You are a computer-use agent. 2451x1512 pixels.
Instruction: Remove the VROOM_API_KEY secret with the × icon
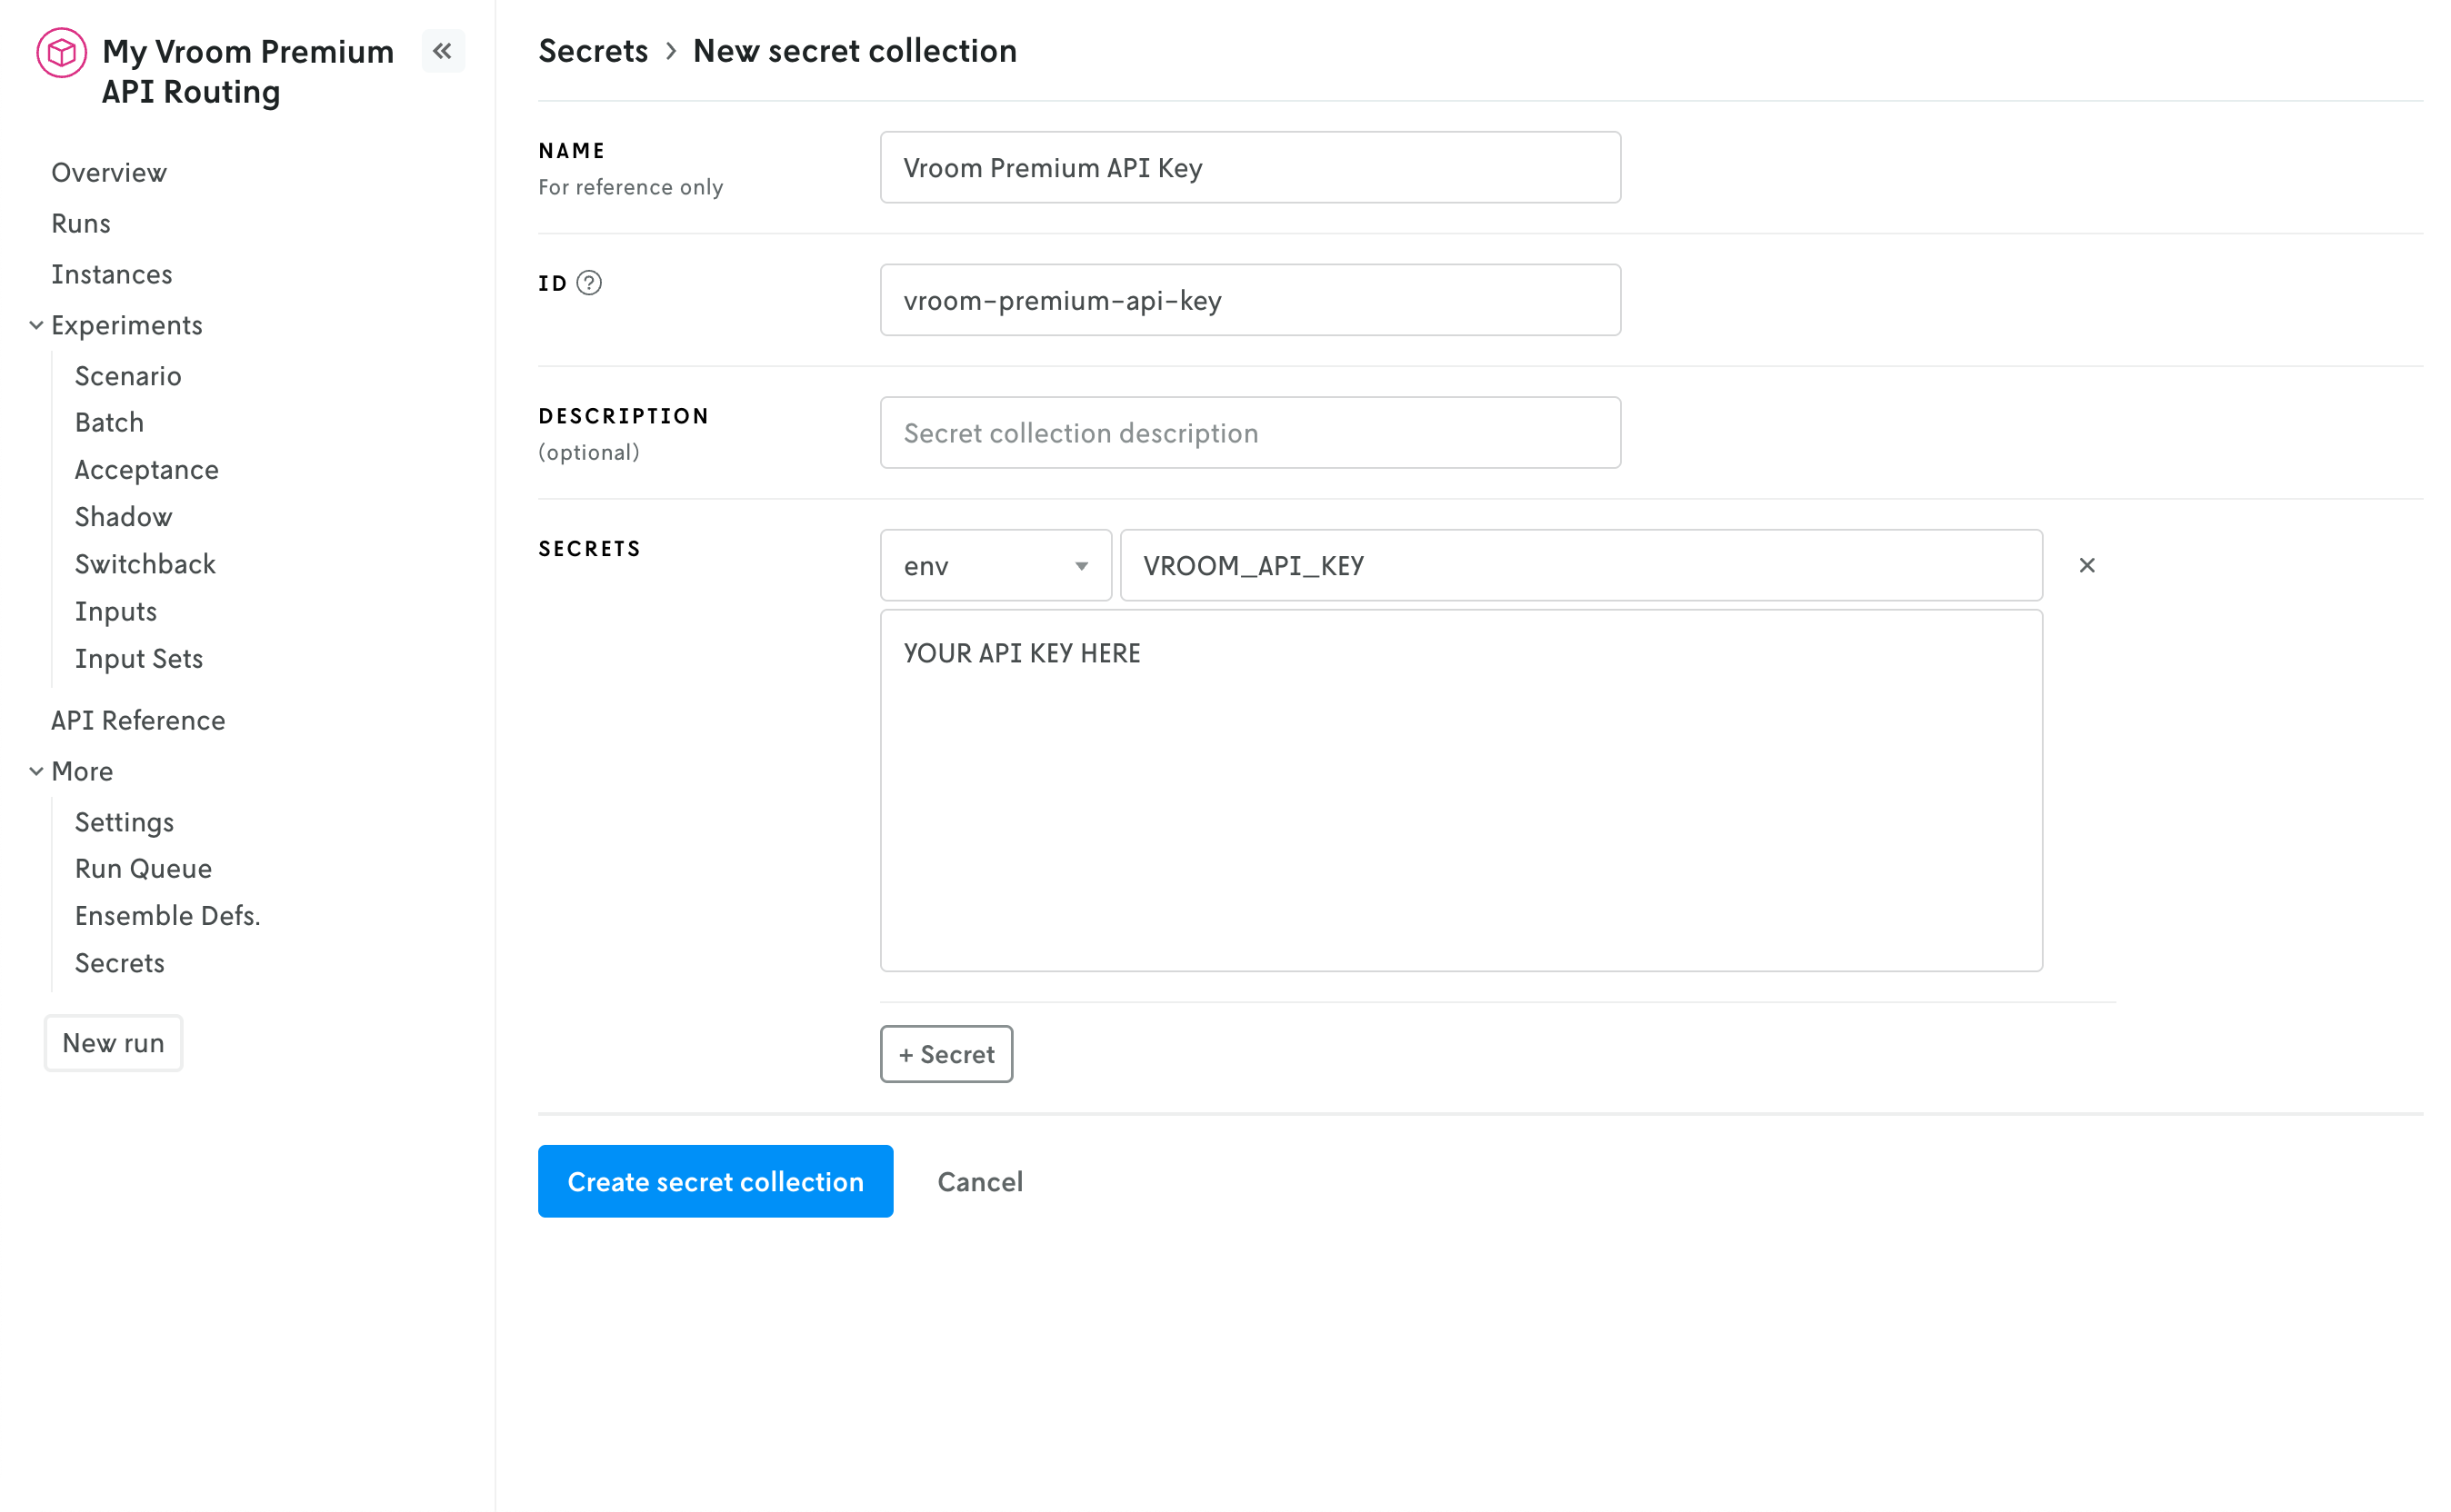coord(2086,565)
